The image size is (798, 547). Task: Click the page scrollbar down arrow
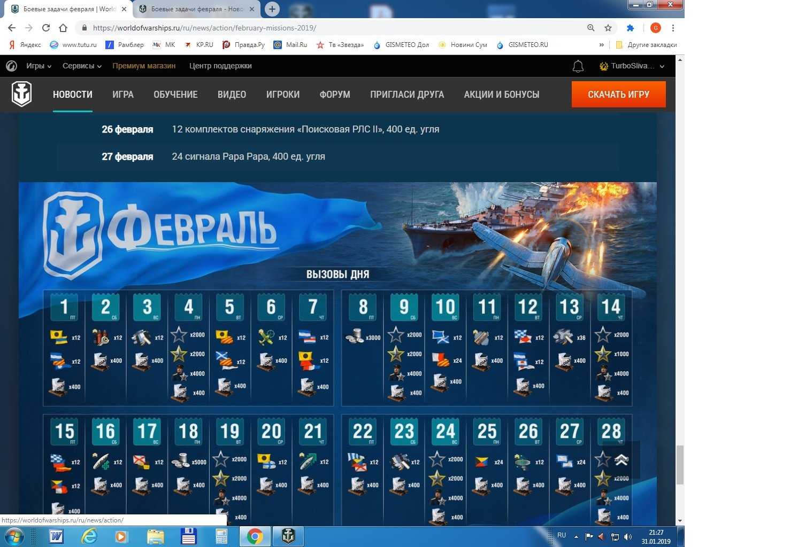coord(680,521)
